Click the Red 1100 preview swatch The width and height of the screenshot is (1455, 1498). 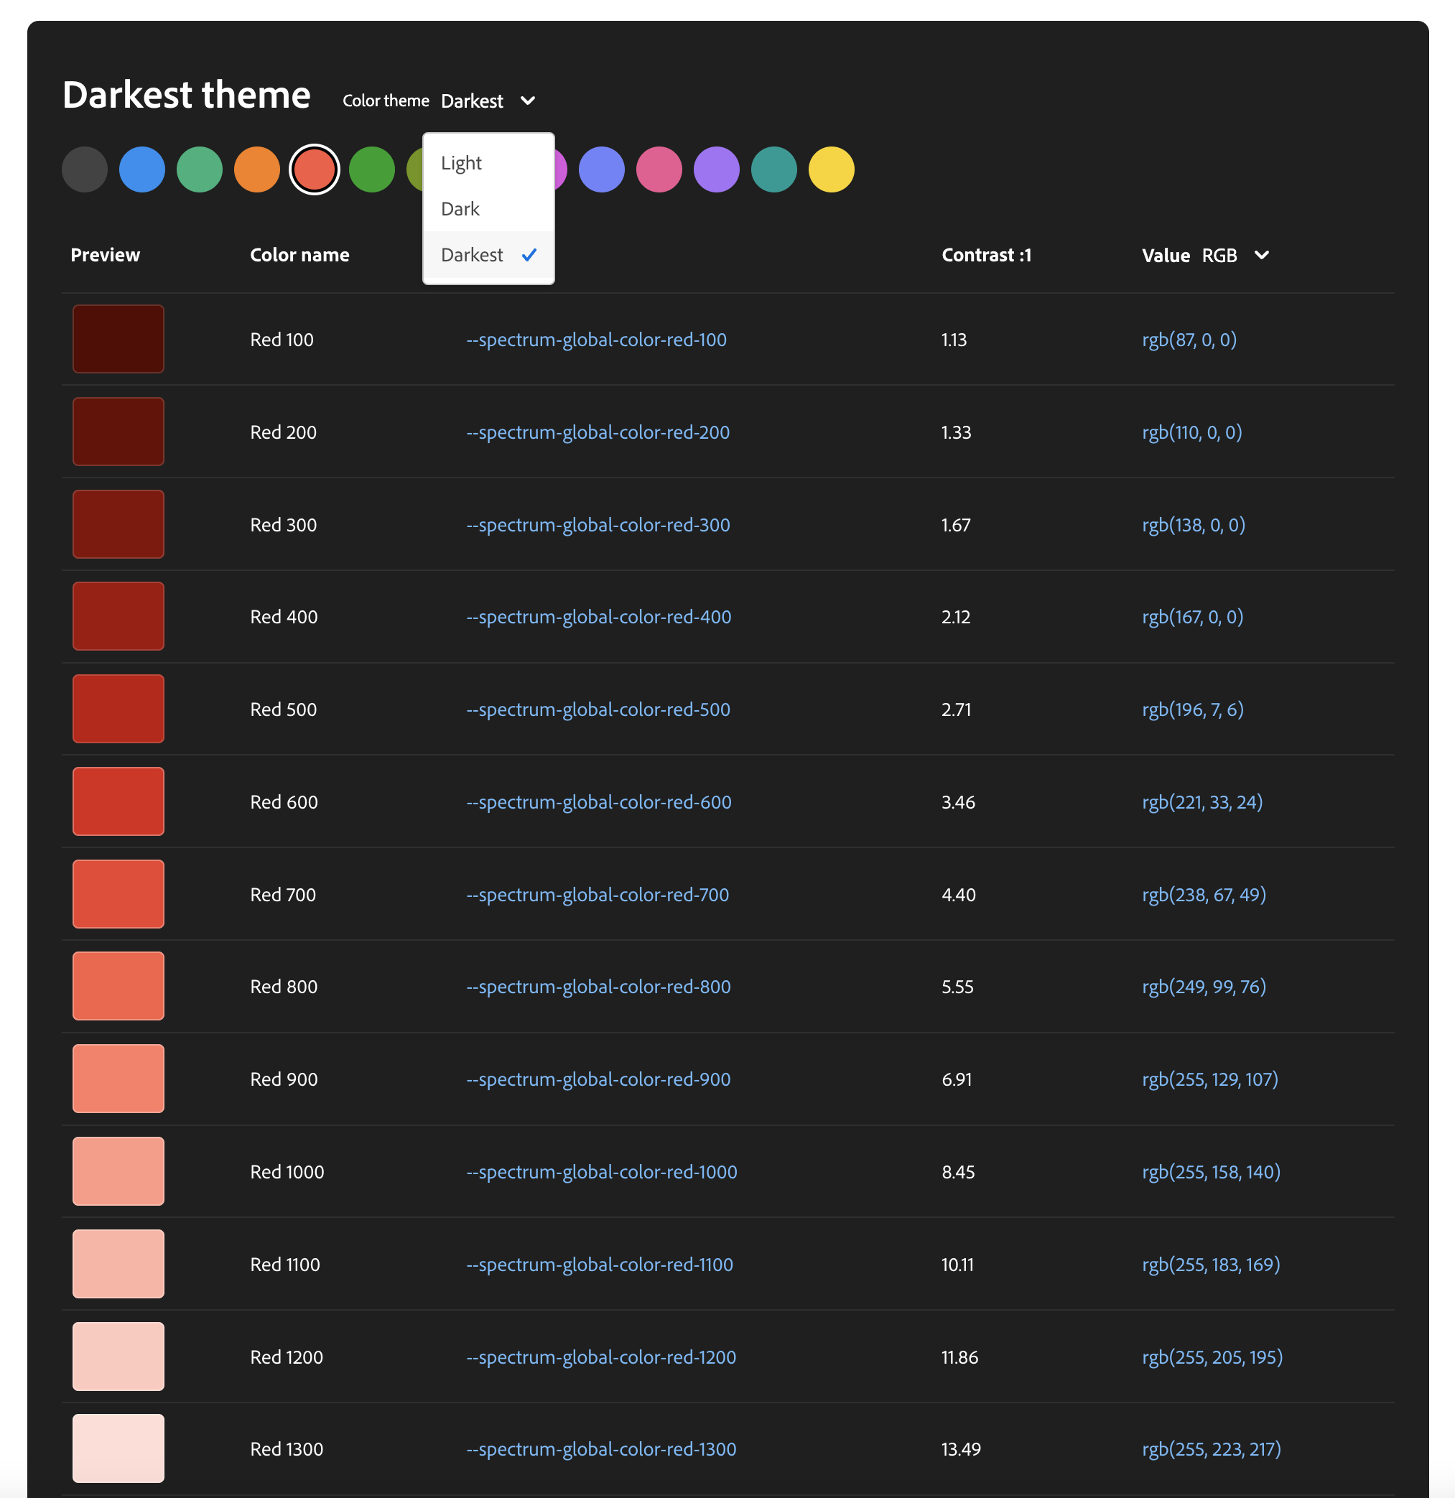pos(118,1264)
